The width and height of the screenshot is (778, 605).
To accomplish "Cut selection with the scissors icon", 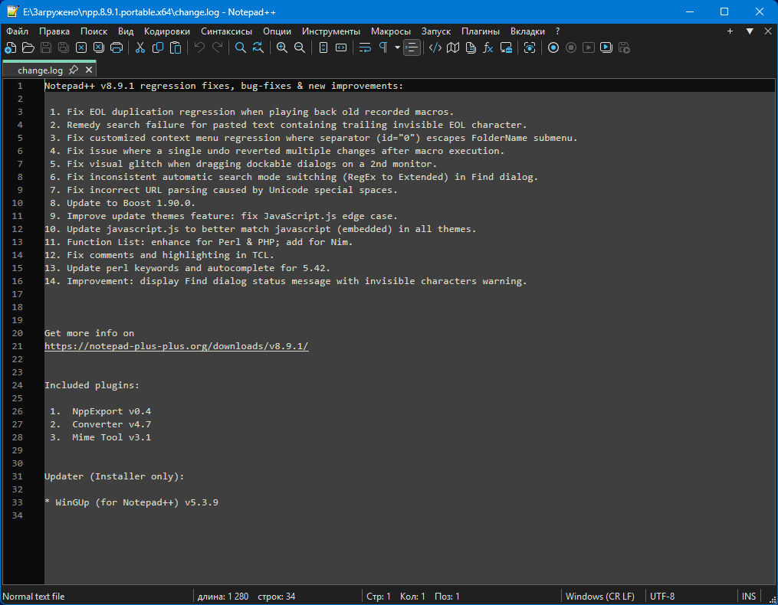I will click(140, 47).
